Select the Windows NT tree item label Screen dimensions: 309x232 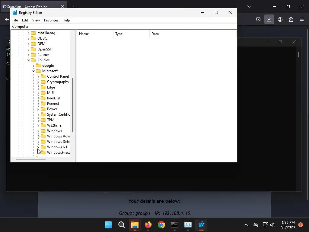(x=57, y=147)
